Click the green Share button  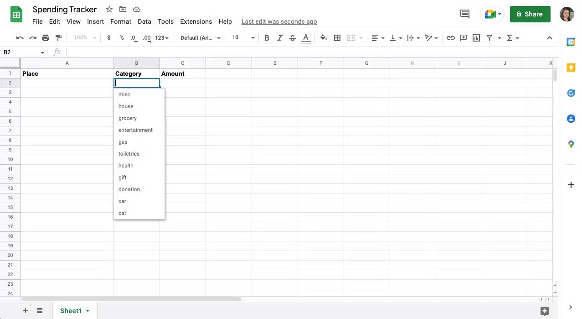point(530,14)
